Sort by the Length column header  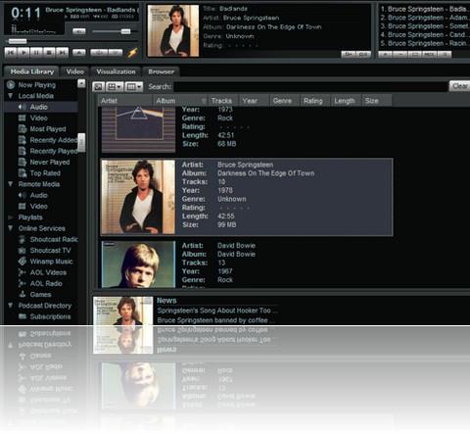click(x=346, y=101)
